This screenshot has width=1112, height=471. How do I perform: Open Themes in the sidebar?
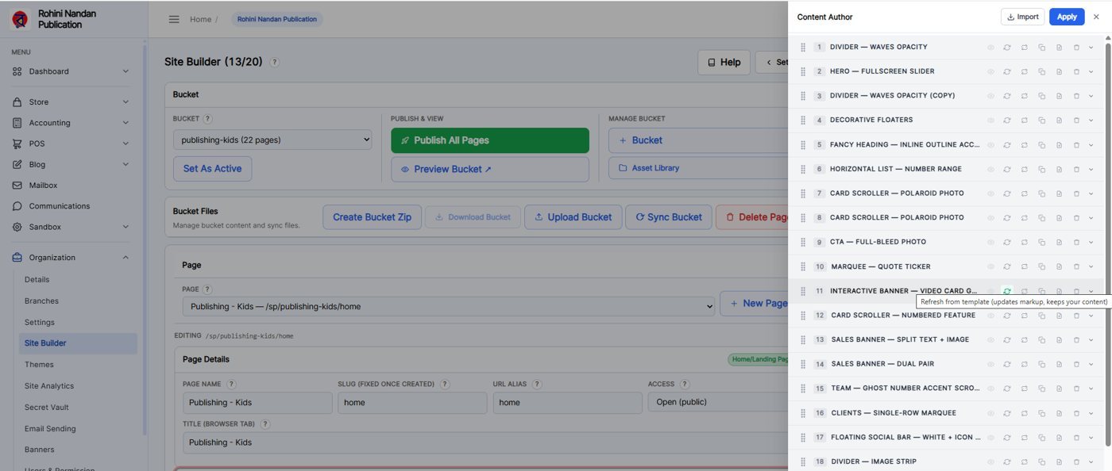tap(39, 365)
